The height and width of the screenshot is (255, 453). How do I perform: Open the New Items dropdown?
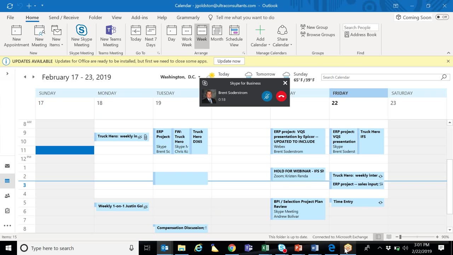[x=56, y=36]
